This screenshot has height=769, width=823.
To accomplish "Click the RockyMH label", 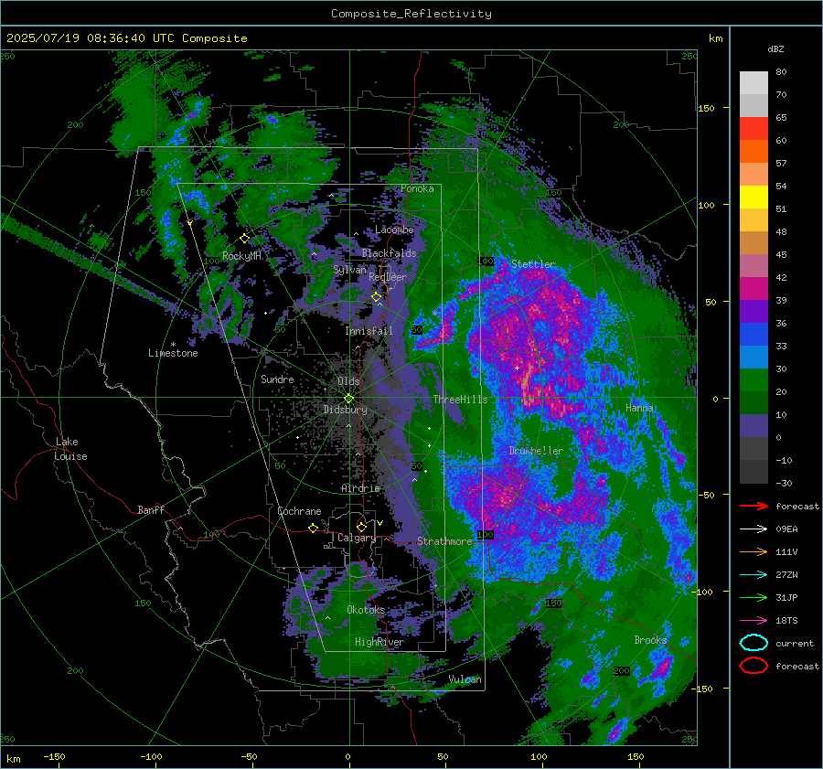I will [x=241, y=256].
